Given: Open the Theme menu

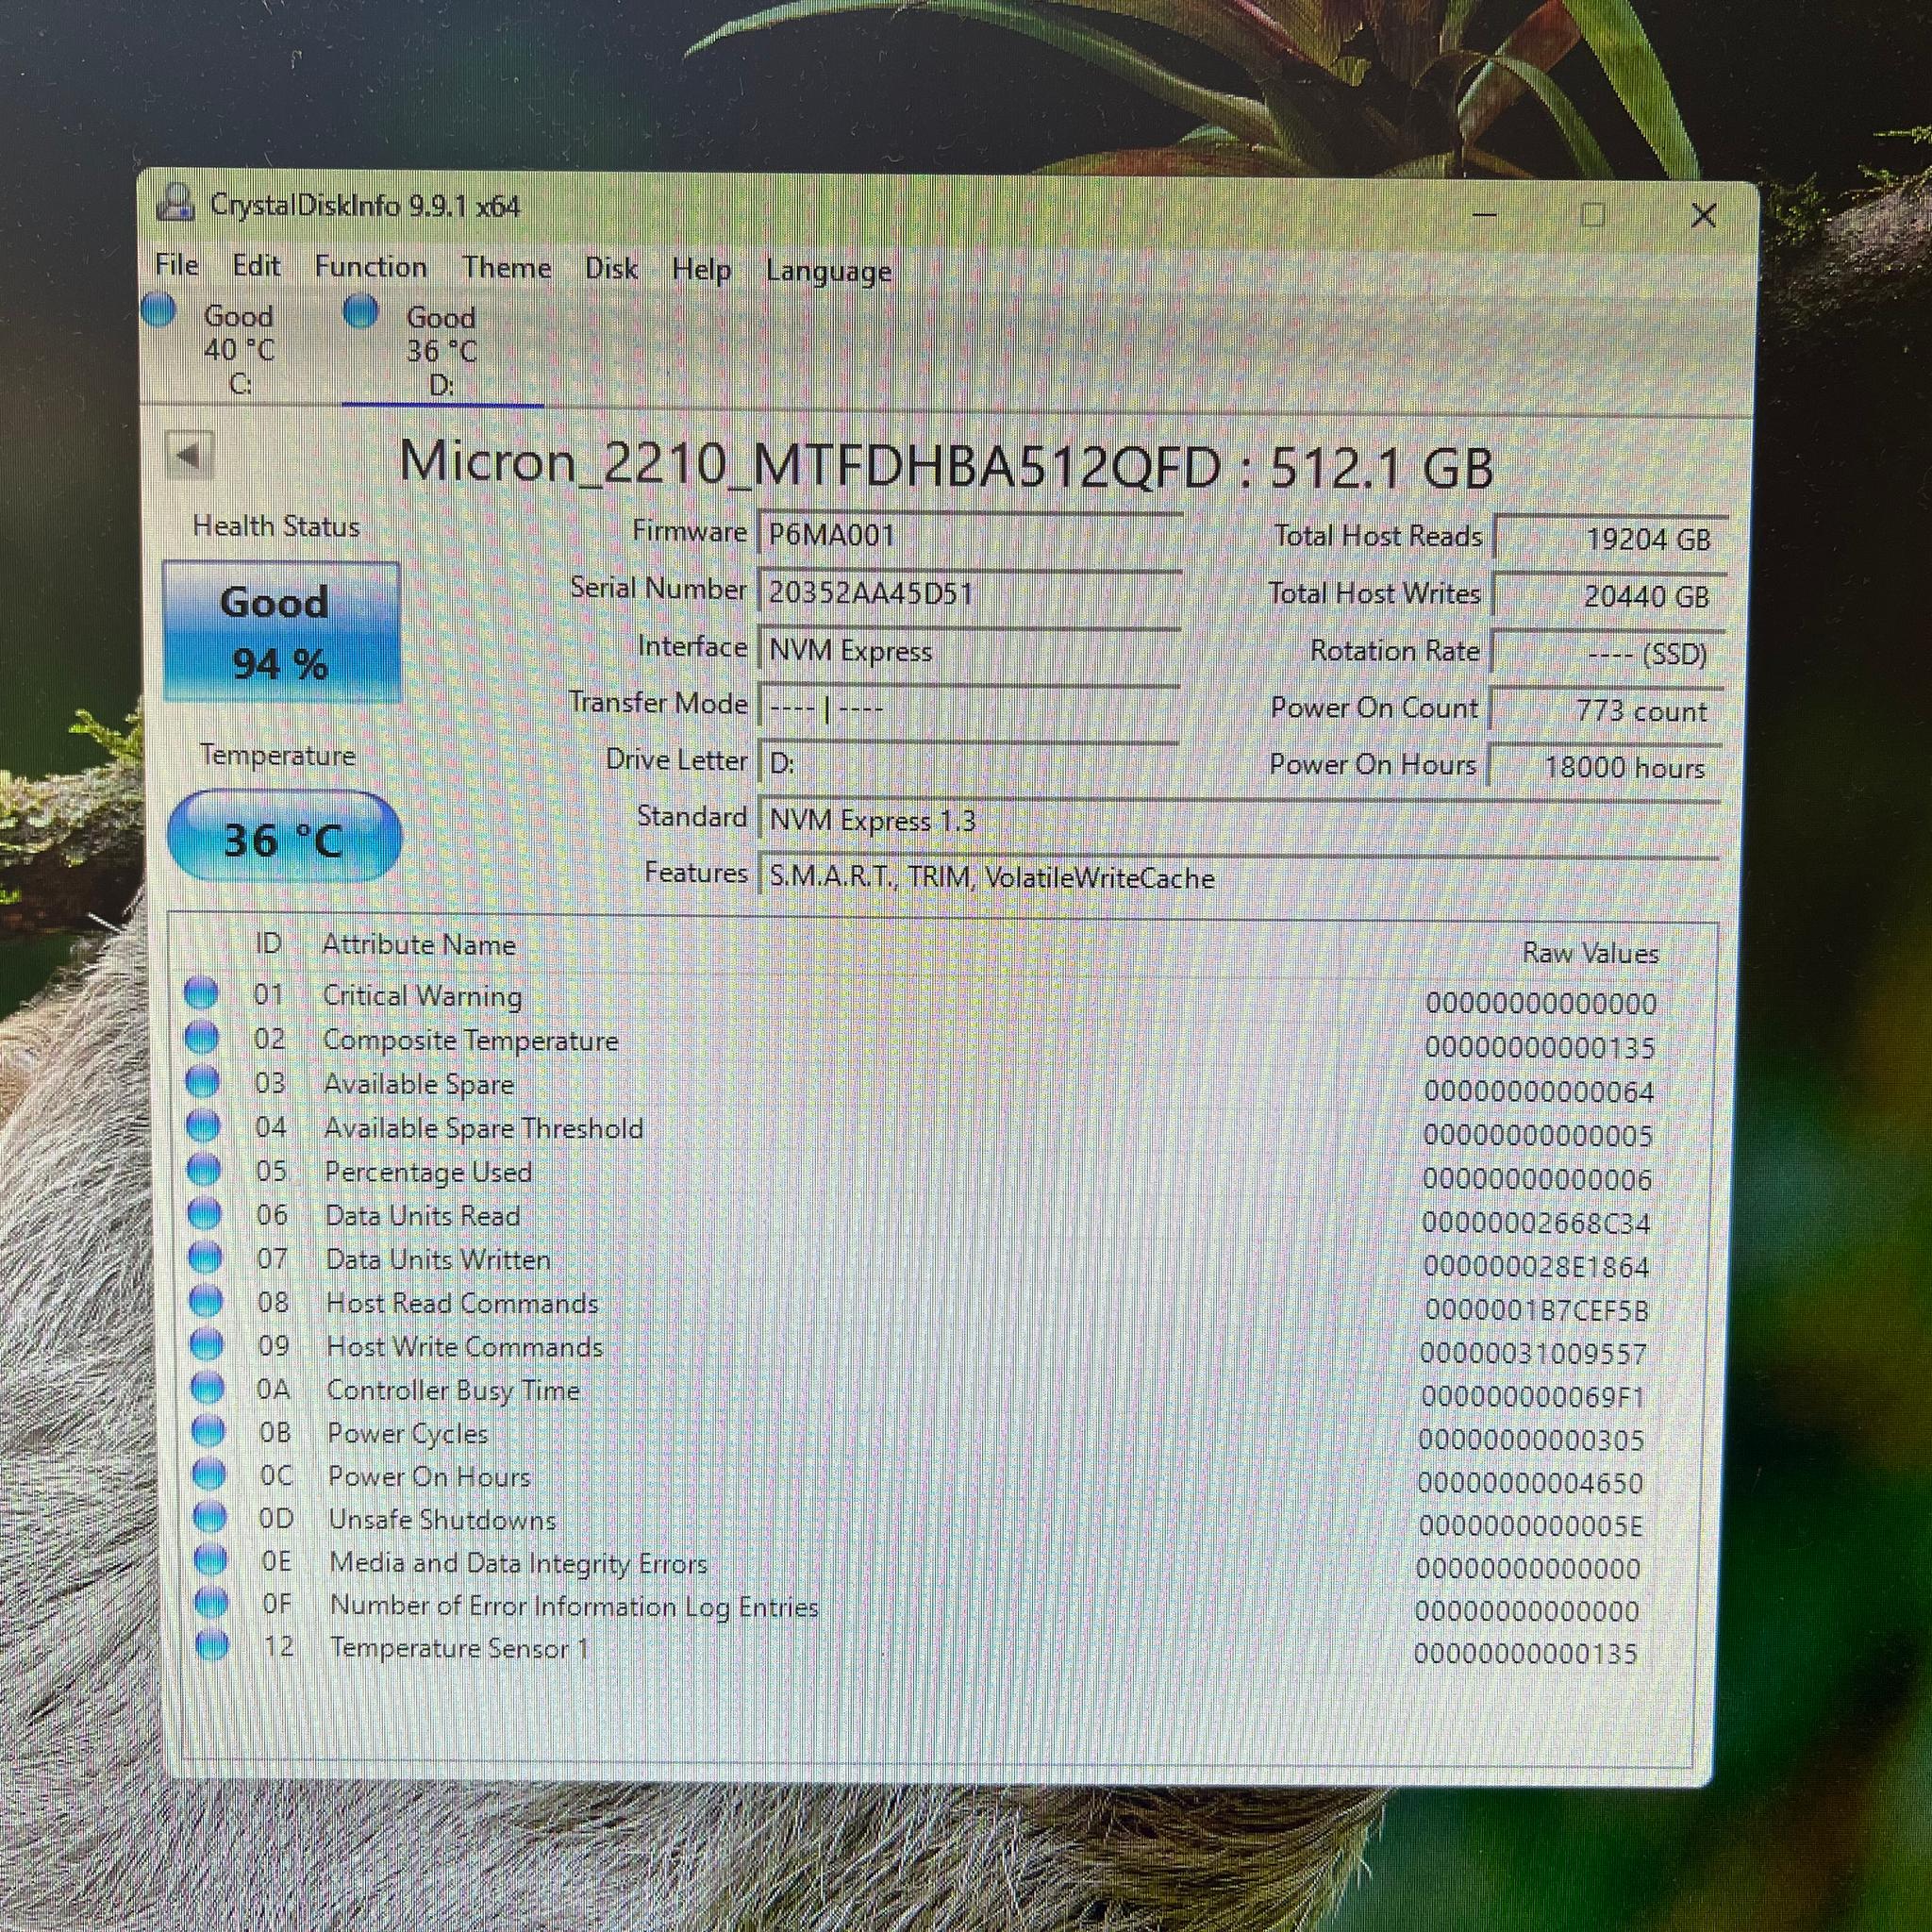Looking at the screenshot, I should coord(506,268).
